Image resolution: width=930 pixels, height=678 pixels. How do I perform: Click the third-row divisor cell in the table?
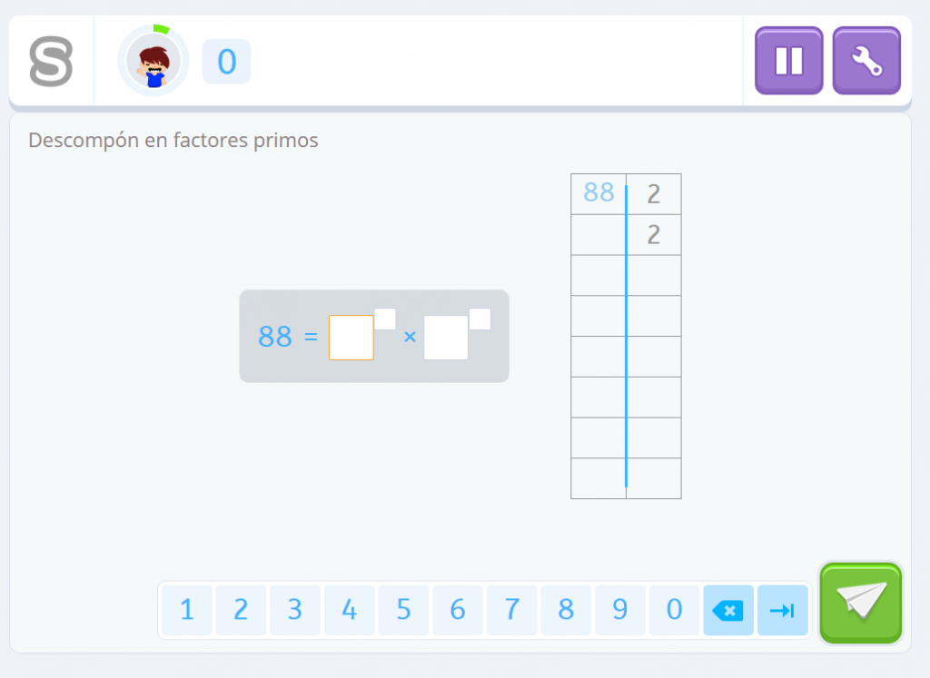pos(654,275)
